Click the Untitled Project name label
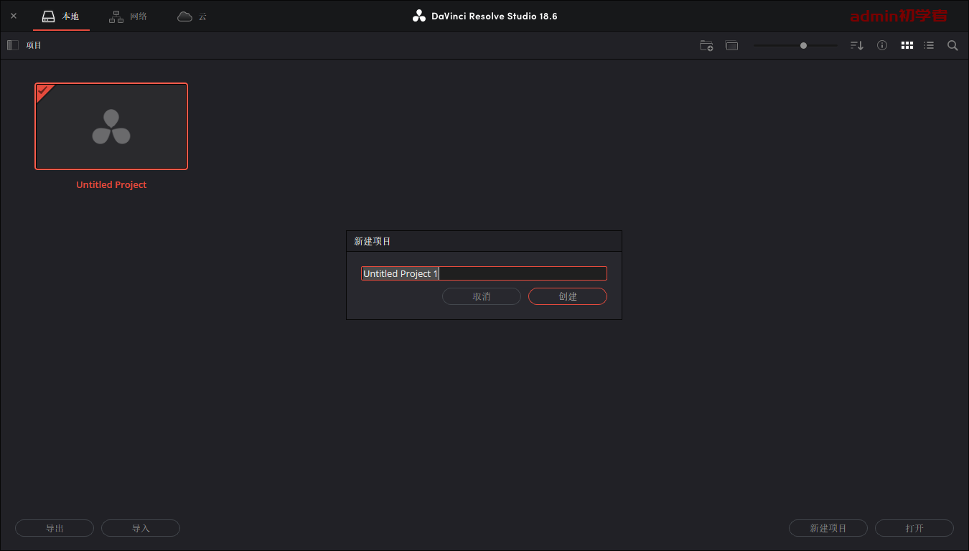This screenshot has height=551, width=969. (x=111, y=184)
